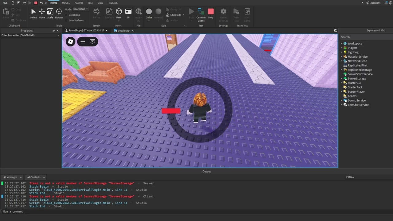This screenshot has width=393, height=221.
Task: Expand the Workspace tree node
Action: tap(341, 44)
